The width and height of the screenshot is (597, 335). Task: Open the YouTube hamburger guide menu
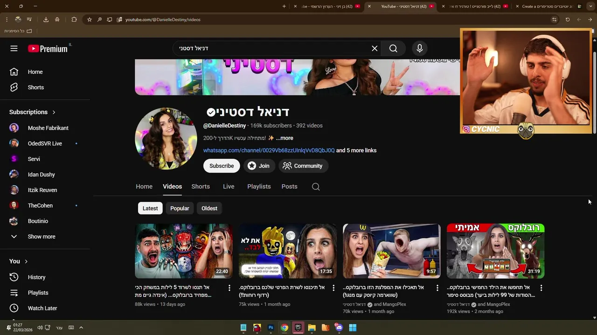14,48
